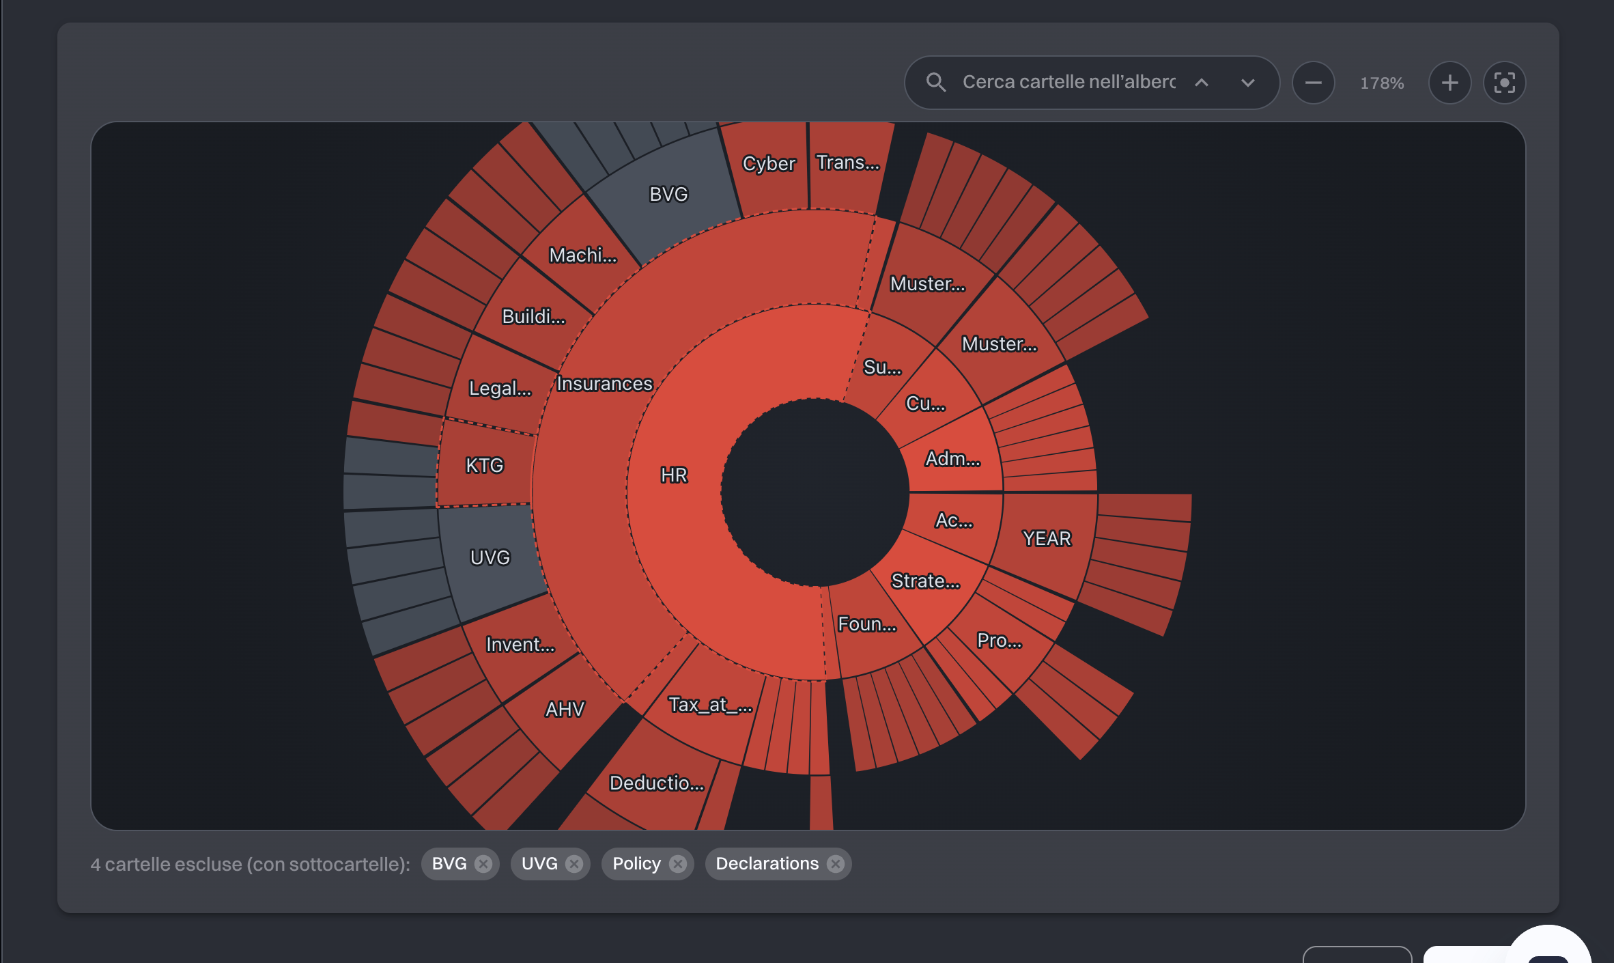The height and width of the screenshot is (963, 1614).
Task: Toggle the KTG chart segment
Action: click(x=484, y=466)
